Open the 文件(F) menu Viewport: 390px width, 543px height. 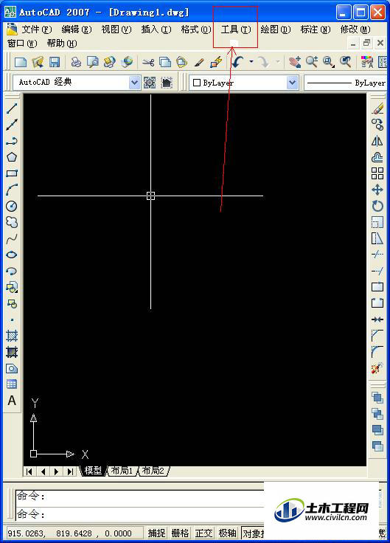point(37,30)
